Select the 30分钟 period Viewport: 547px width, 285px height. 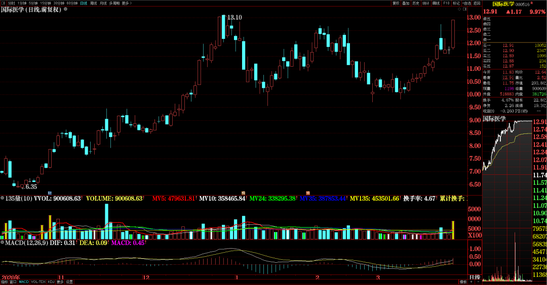pos(59,3)
